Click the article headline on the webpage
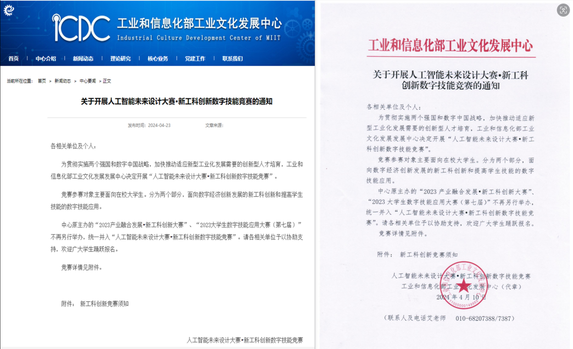The image size is (573, 349). pyautogui.click(x=176, y=102)
